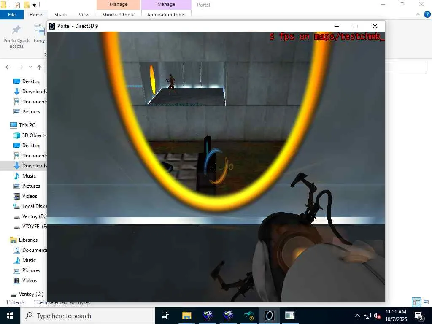Open the network tray icon

367,316
